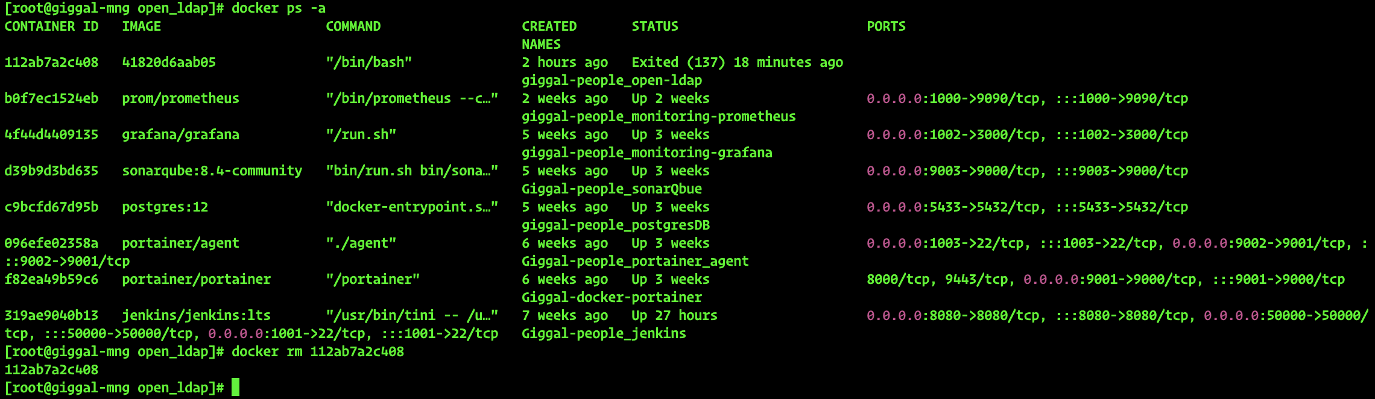Click the container ID 4f44d4409135

point(51,135)
